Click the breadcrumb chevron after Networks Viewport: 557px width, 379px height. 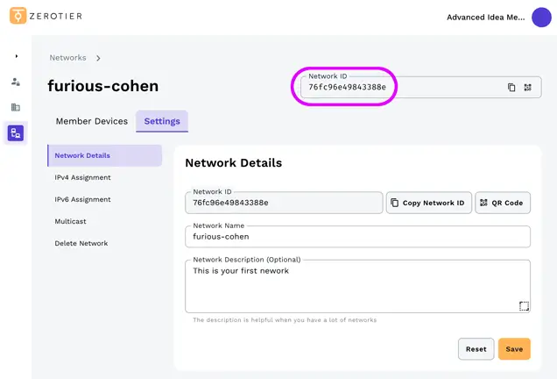98,58
